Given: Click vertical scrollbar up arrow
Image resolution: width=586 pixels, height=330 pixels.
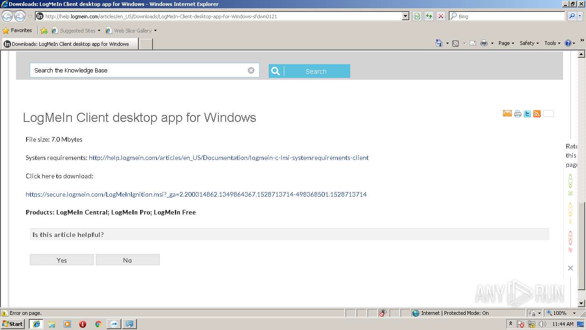Looking at the screenshot, I should [581, 55].
